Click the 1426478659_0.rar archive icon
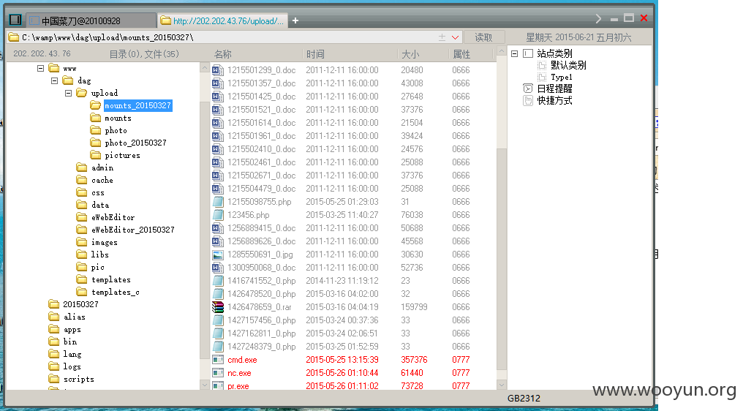 (x=217, y=307)
